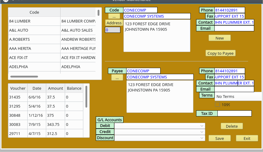Click into the payee address text area
This screenshot has height=152, width=263.
(160, 96)
